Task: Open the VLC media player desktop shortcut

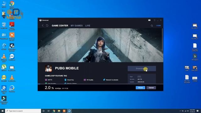Action: pos(4,58)
